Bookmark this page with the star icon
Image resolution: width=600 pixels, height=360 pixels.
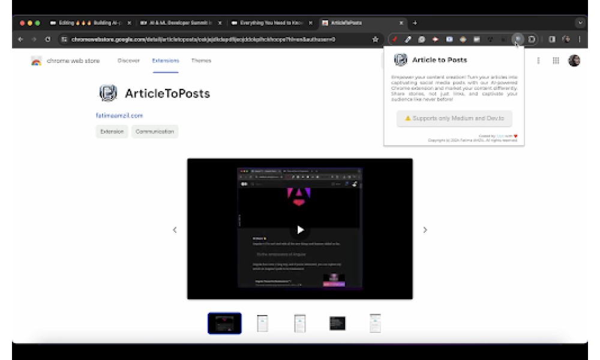tap(376, 39)
